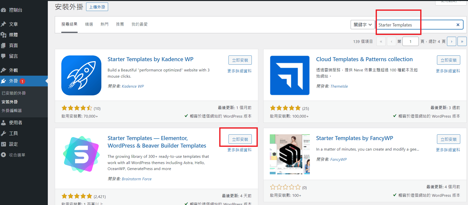Click the 文章 pushpin icon
The image size is (468, 205).
4,24
